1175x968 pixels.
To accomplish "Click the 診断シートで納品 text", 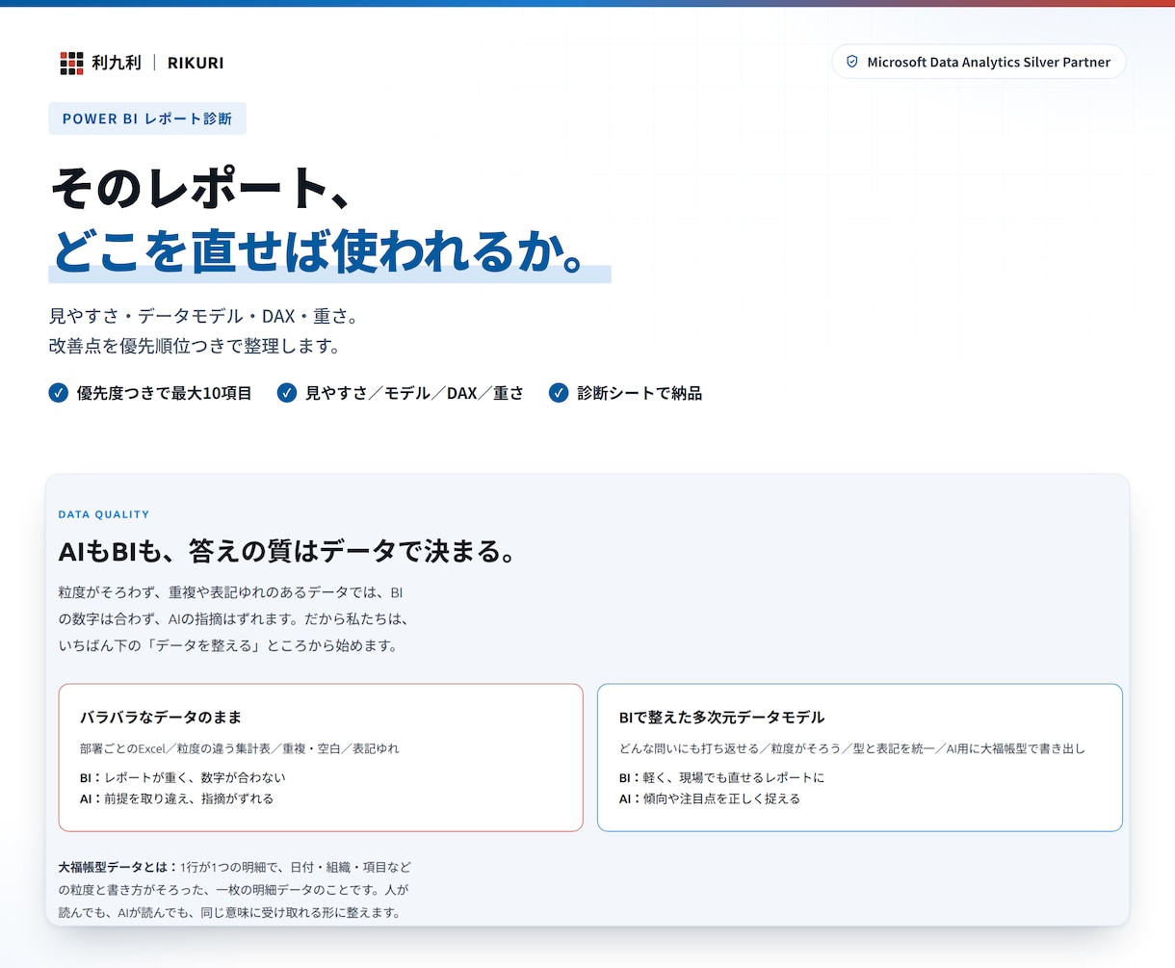I will (640, 393).
